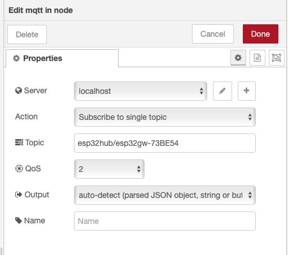Open node properties settings gear icon
288x255 pixels.
[238, 58]
